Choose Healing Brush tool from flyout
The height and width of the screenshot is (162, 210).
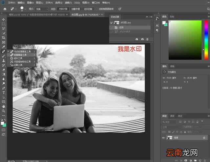(22, 55)
